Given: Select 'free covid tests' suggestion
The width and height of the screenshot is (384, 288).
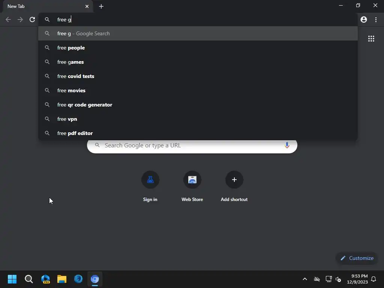Looking at the screenshot, I should point(198,76).
